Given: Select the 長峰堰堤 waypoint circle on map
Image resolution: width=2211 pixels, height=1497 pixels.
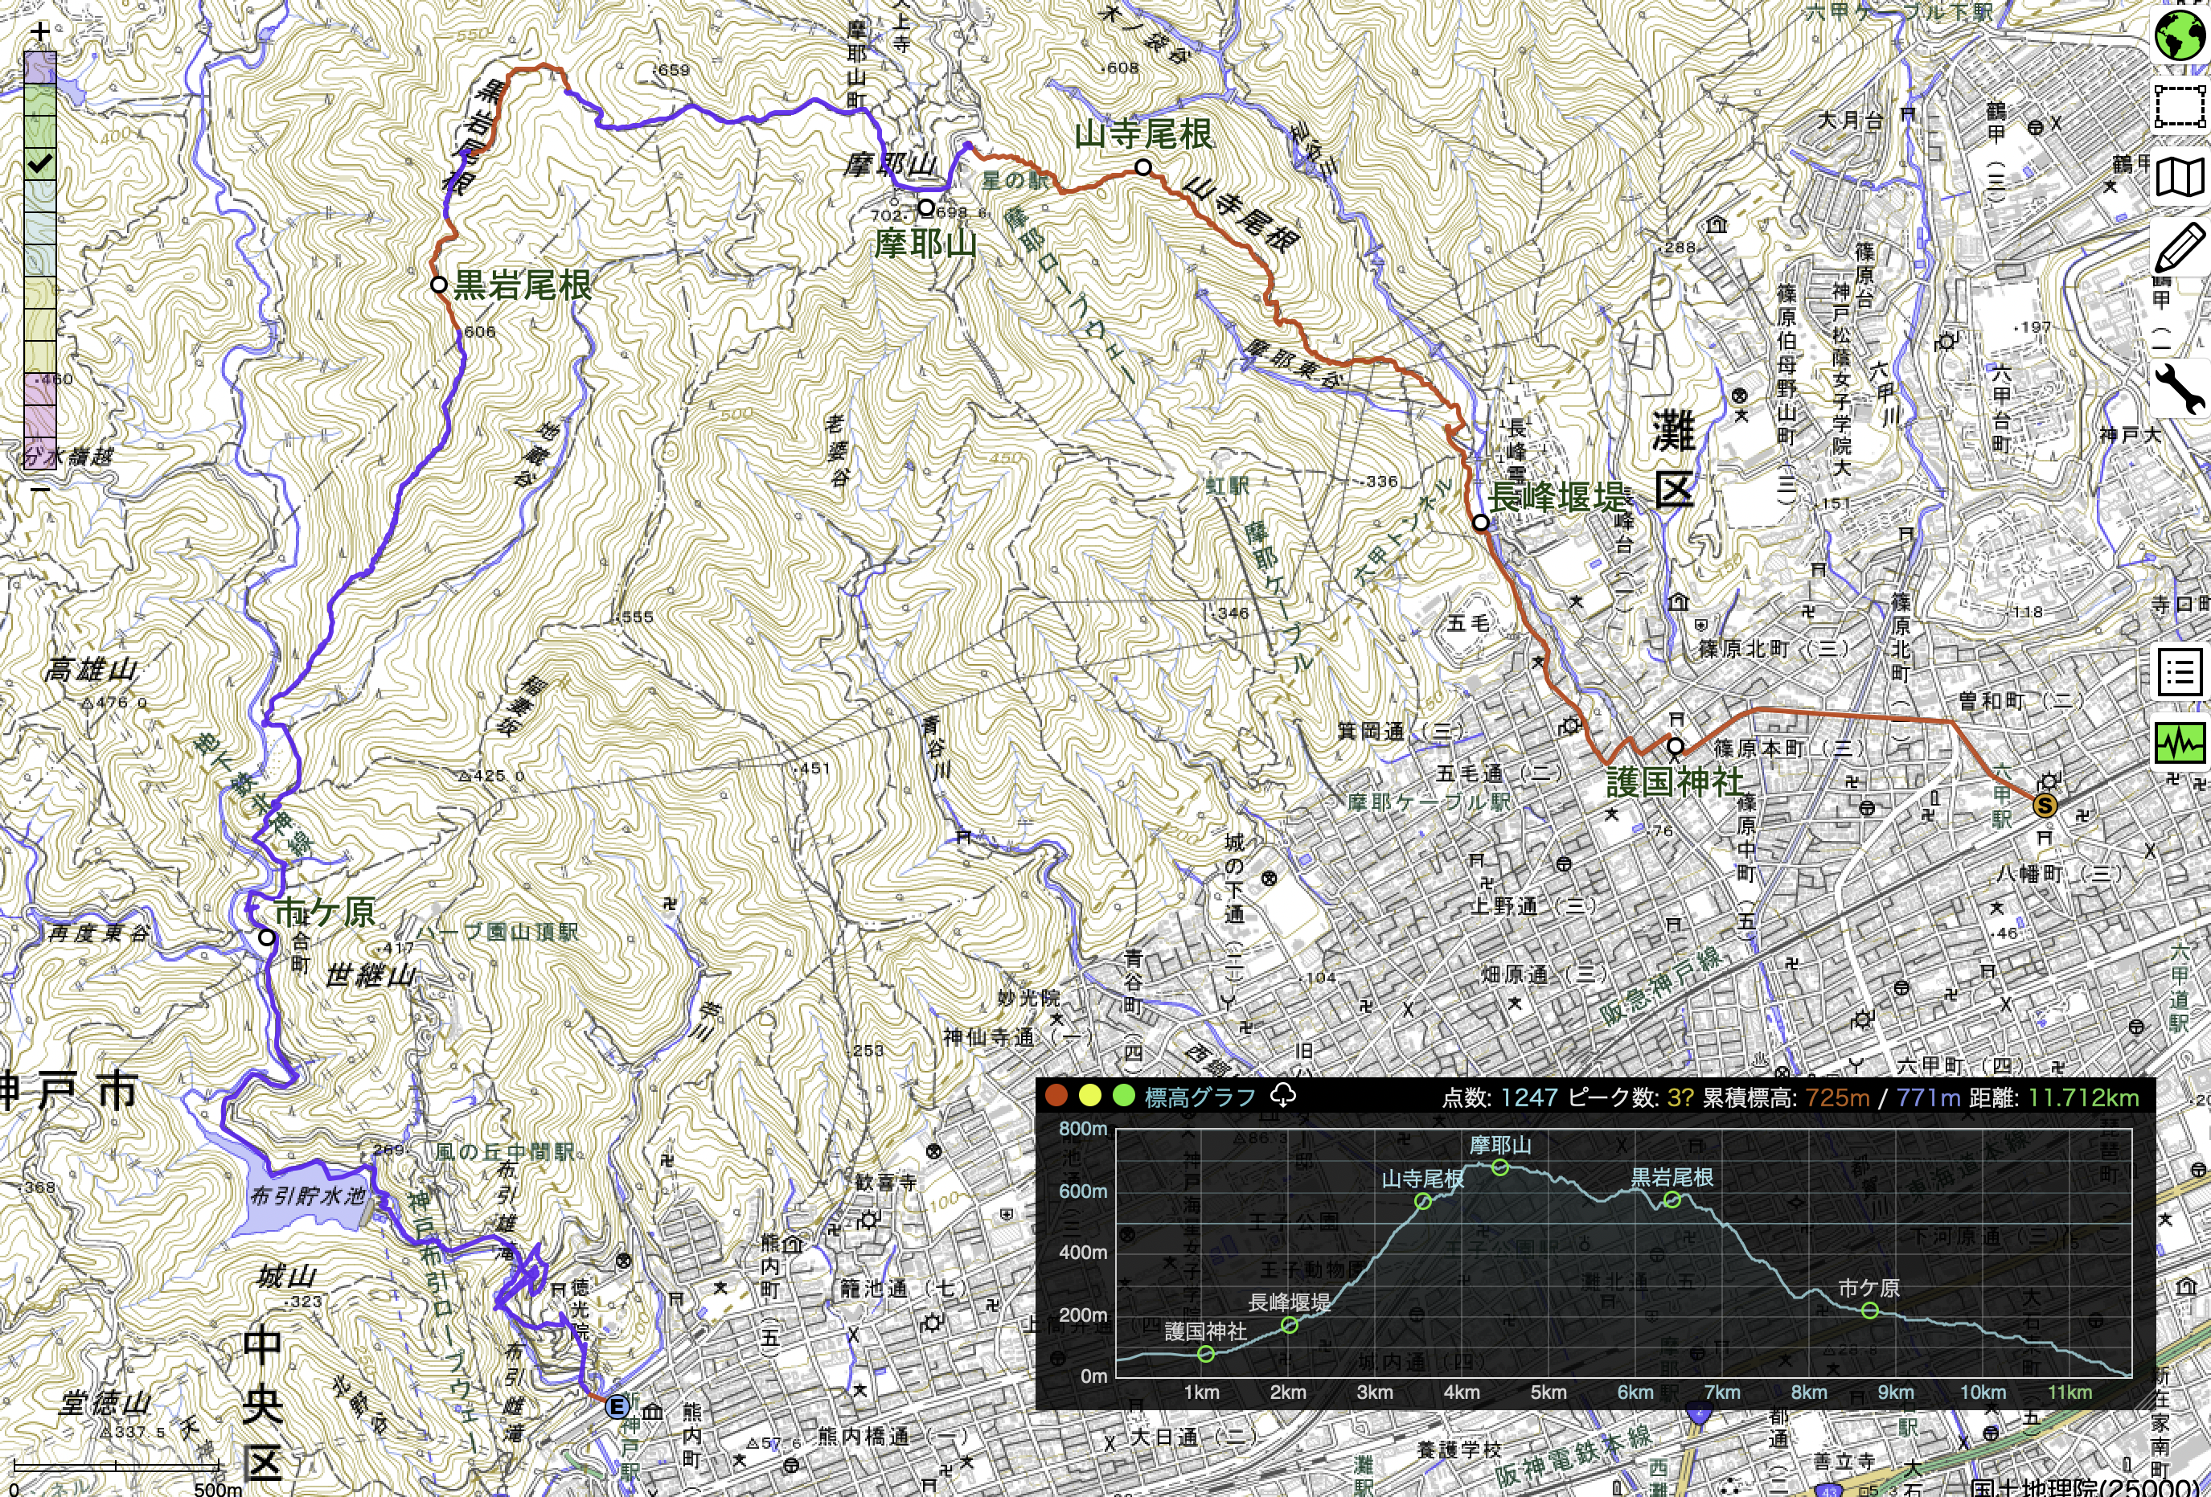Looking at the screenshot, I should pos(1481,522).
